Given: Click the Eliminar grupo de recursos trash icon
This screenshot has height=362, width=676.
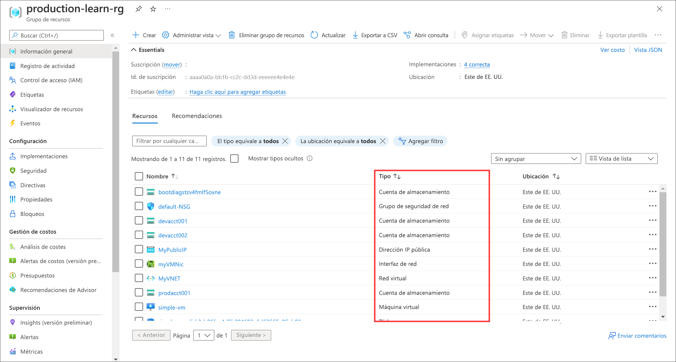Looking at the screenshot, I should pos(232,35).
